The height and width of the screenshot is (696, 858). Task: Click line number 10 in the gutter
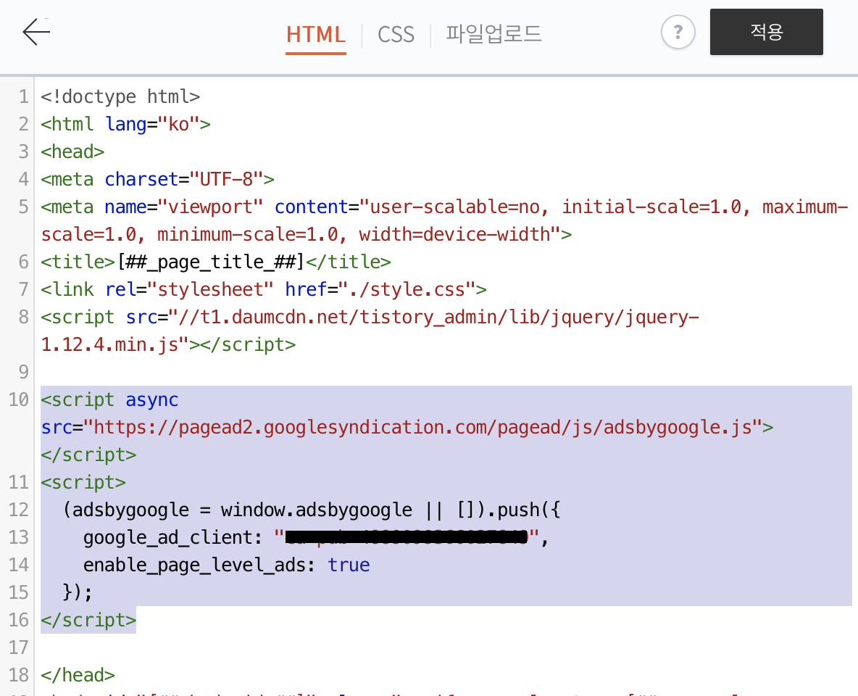click(19, 399)
